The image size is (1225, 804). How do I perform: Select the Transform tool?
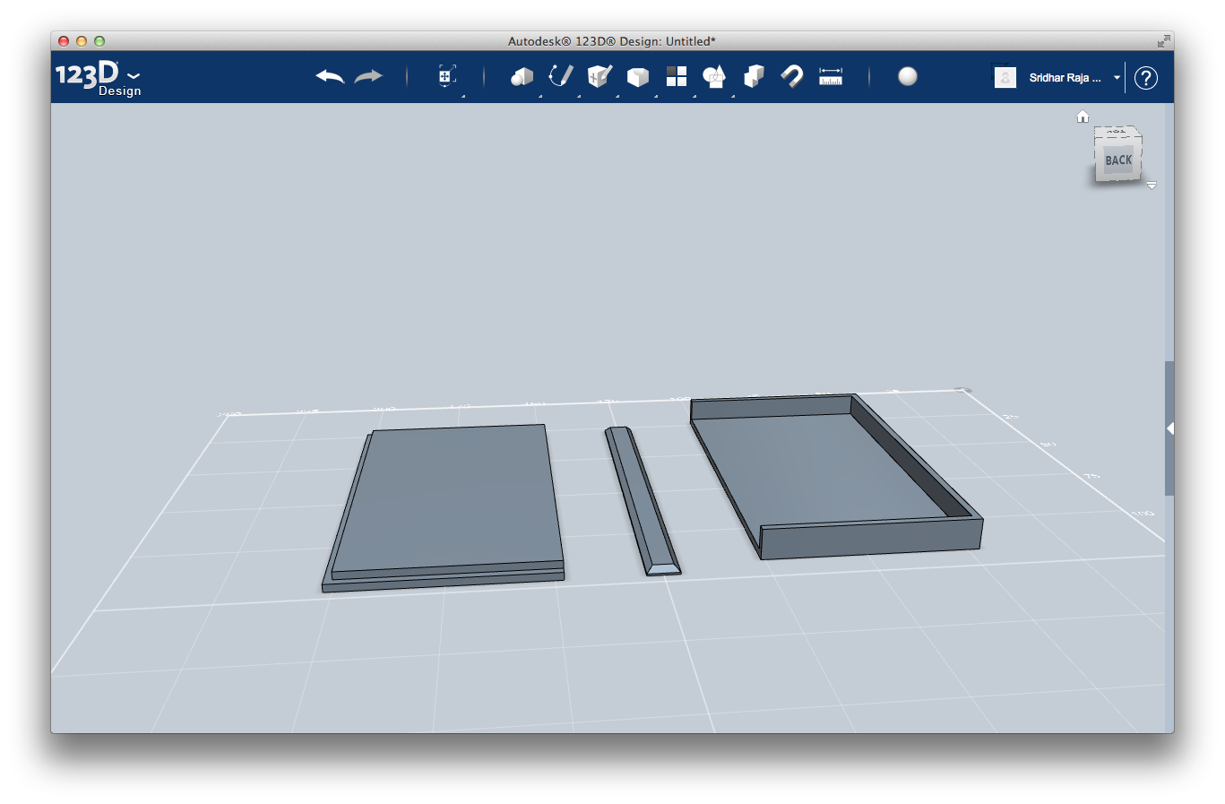click(x=445, y=76)
